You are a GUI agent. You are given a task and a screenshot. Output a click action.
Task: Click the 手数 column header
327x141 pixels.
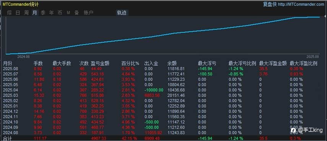(38, 63)
